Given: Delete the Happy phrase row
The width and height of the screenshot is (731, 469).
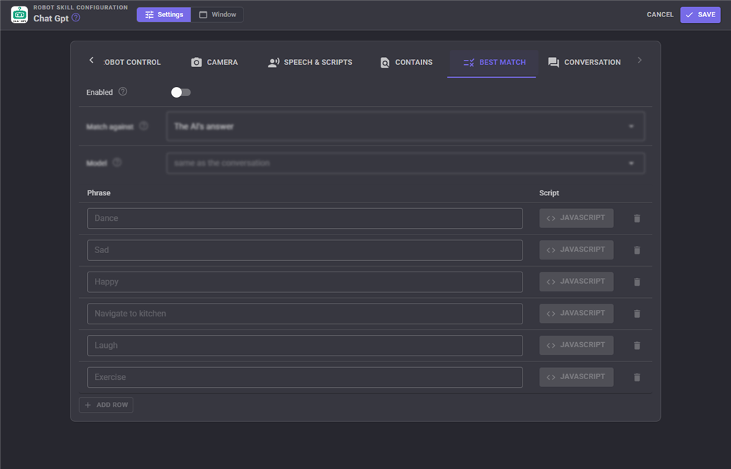Looking at the screenshot, I should 637,282.
